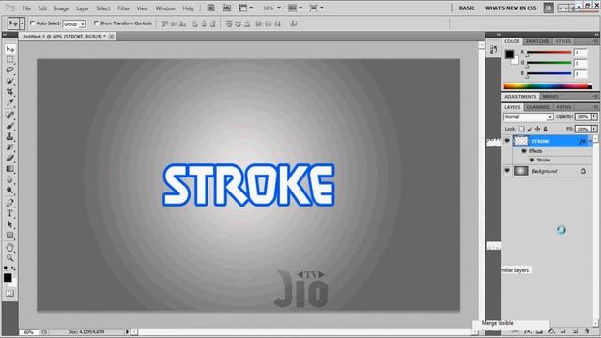The image size is (601, 338).
Task: Select the Rectangular Marquee tool
Action: pyautogui.click(x=10, y=60)
